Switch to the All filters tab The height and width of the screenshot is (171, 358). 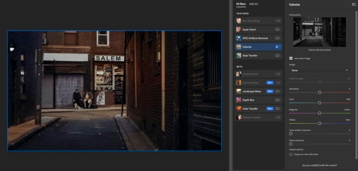[x=241, y=4]
